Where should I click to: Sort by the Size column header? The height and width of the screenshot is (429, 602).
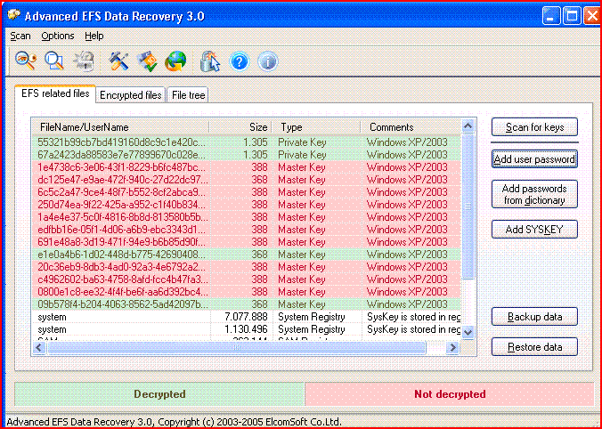240,127
